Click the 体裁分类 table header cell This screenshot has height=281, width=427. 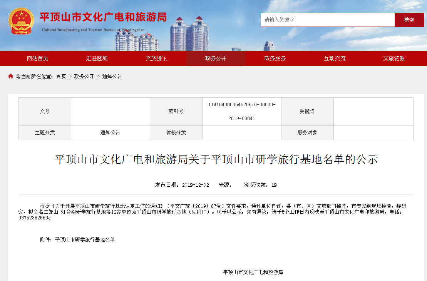tap(176, 132)
